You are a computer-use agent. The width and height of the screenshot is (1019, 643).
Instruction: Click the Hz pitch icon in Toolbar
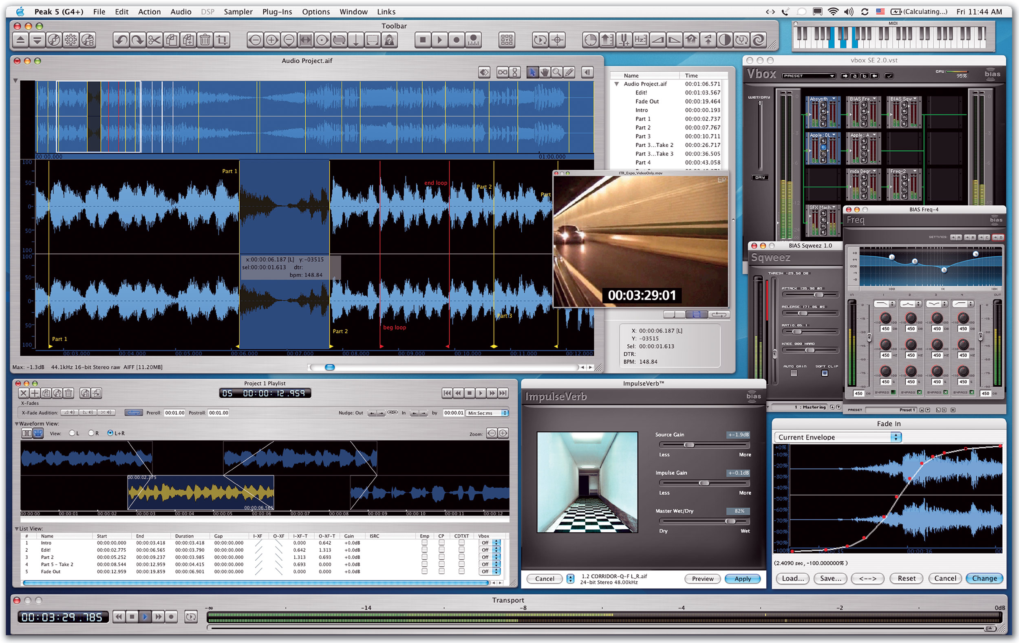coord(640,40)
